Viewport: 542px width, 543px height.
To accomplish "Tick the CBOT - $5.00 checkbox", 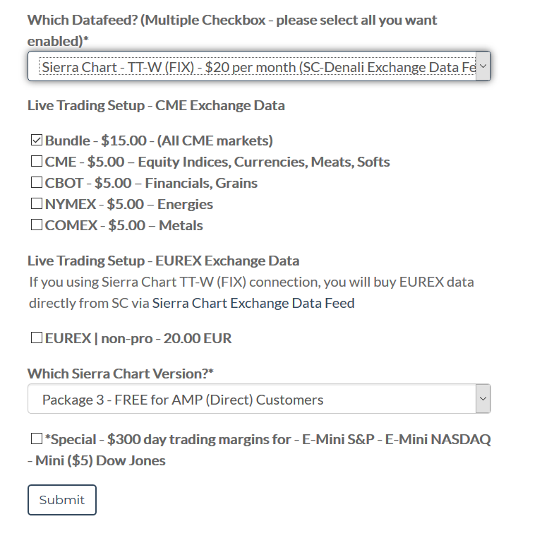I will (x=37, y=183).
